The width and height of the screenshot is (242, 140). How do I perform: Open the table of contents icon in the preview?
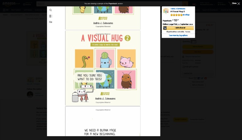50,16
